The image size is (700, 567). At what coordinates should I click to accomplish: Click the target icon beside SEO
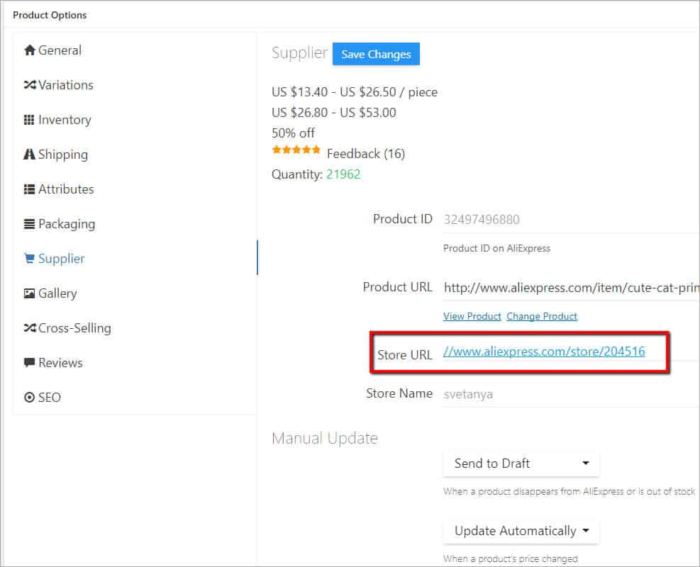[x=29, y=398]
